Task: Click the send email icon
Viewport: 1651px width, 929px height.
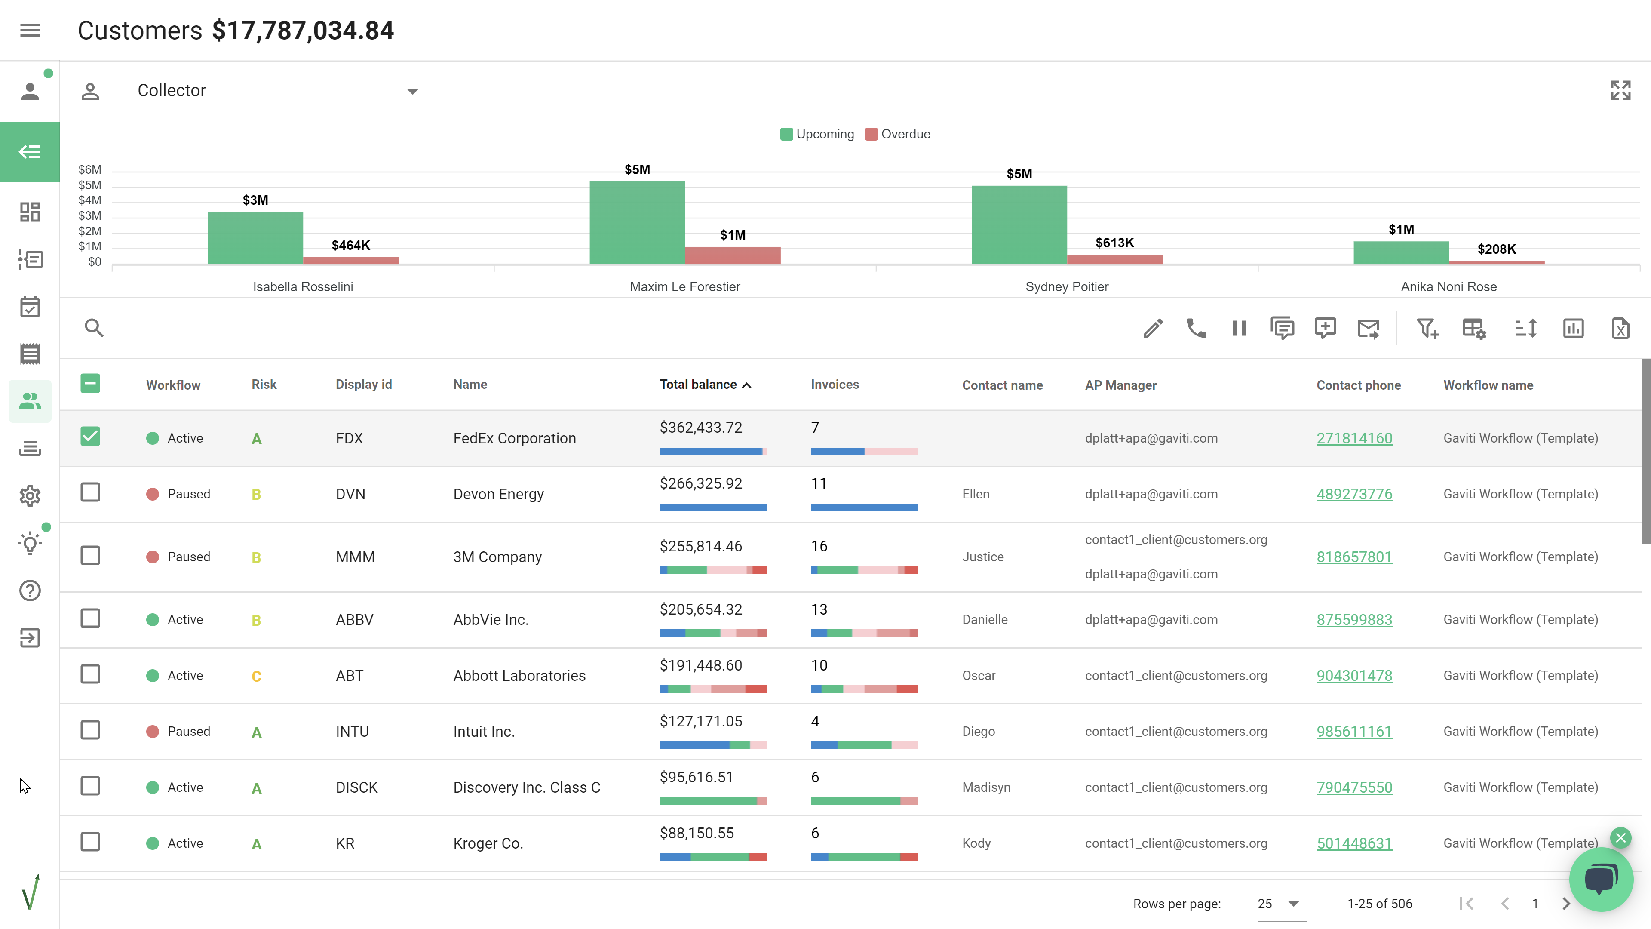Action: point(1368,328)
